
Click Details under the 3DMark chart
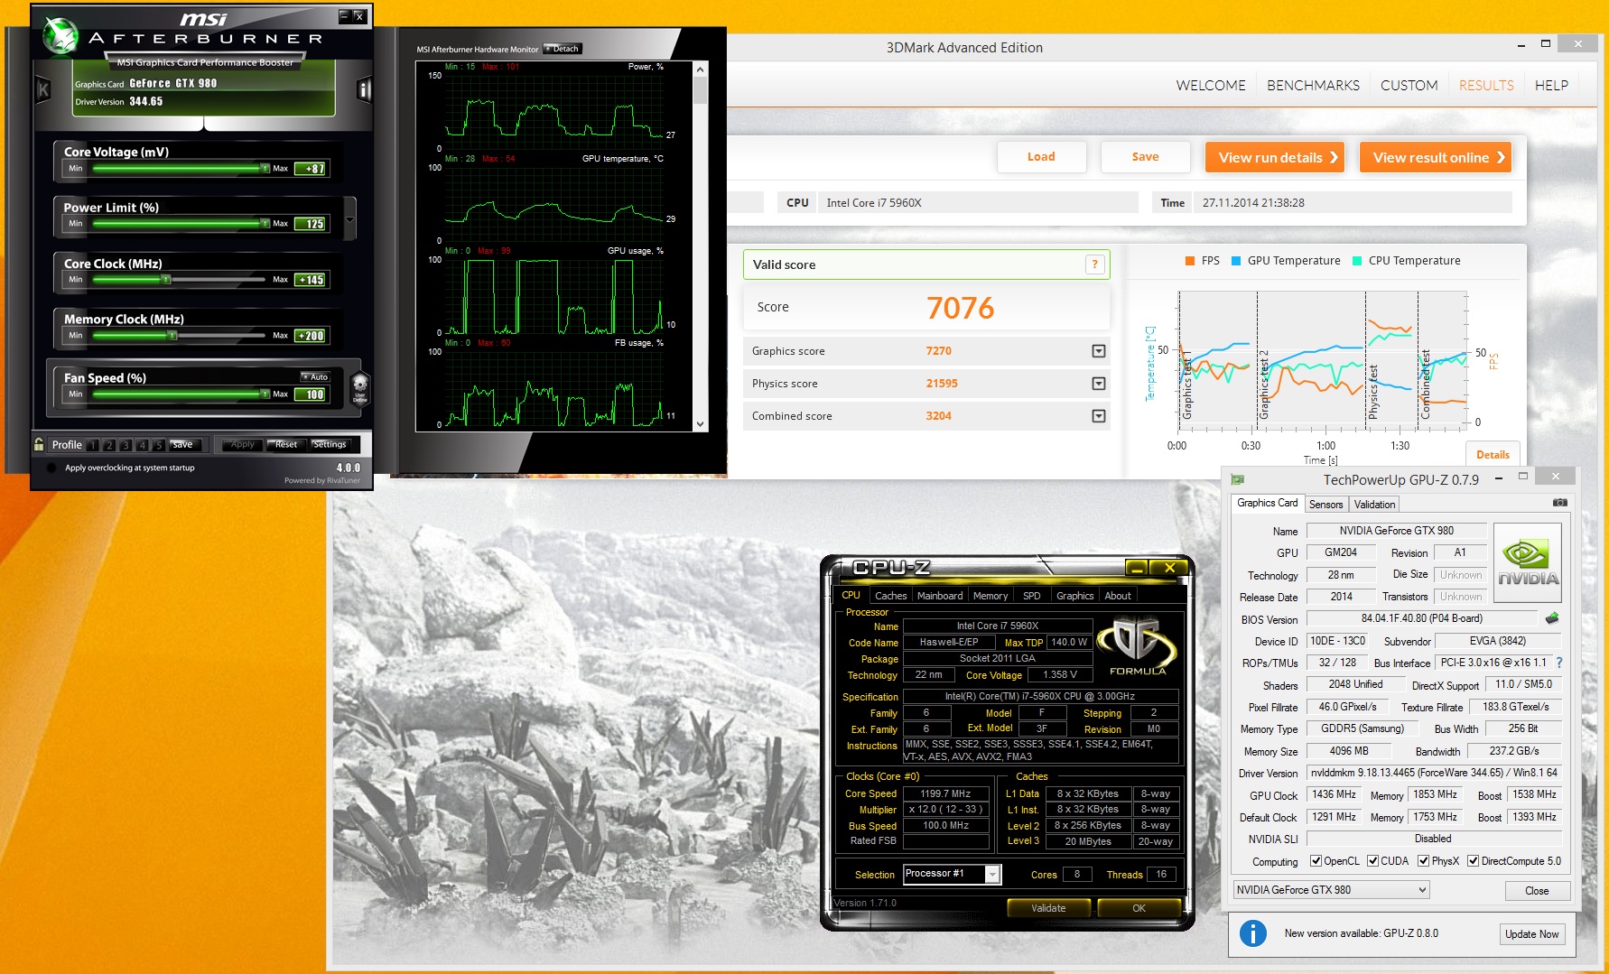tap(1493, 454)
